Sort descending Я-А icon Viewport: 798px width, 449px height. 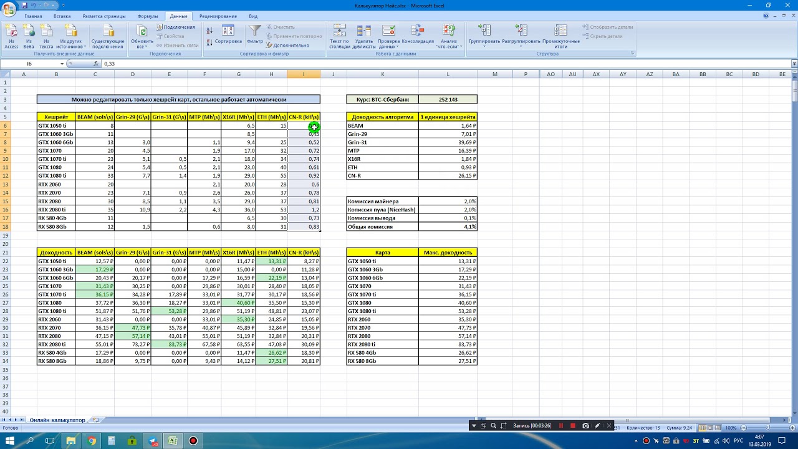(x=209, y=42)
